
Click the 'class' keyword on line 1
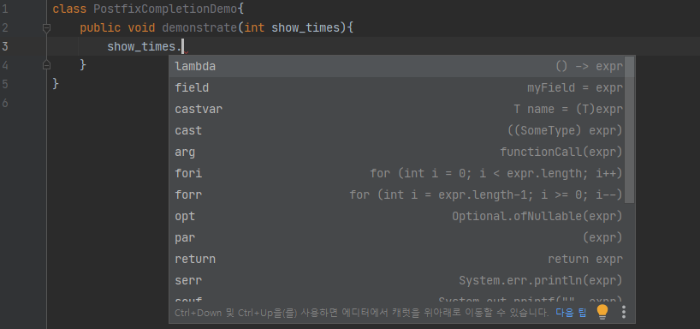coord(69,9)
